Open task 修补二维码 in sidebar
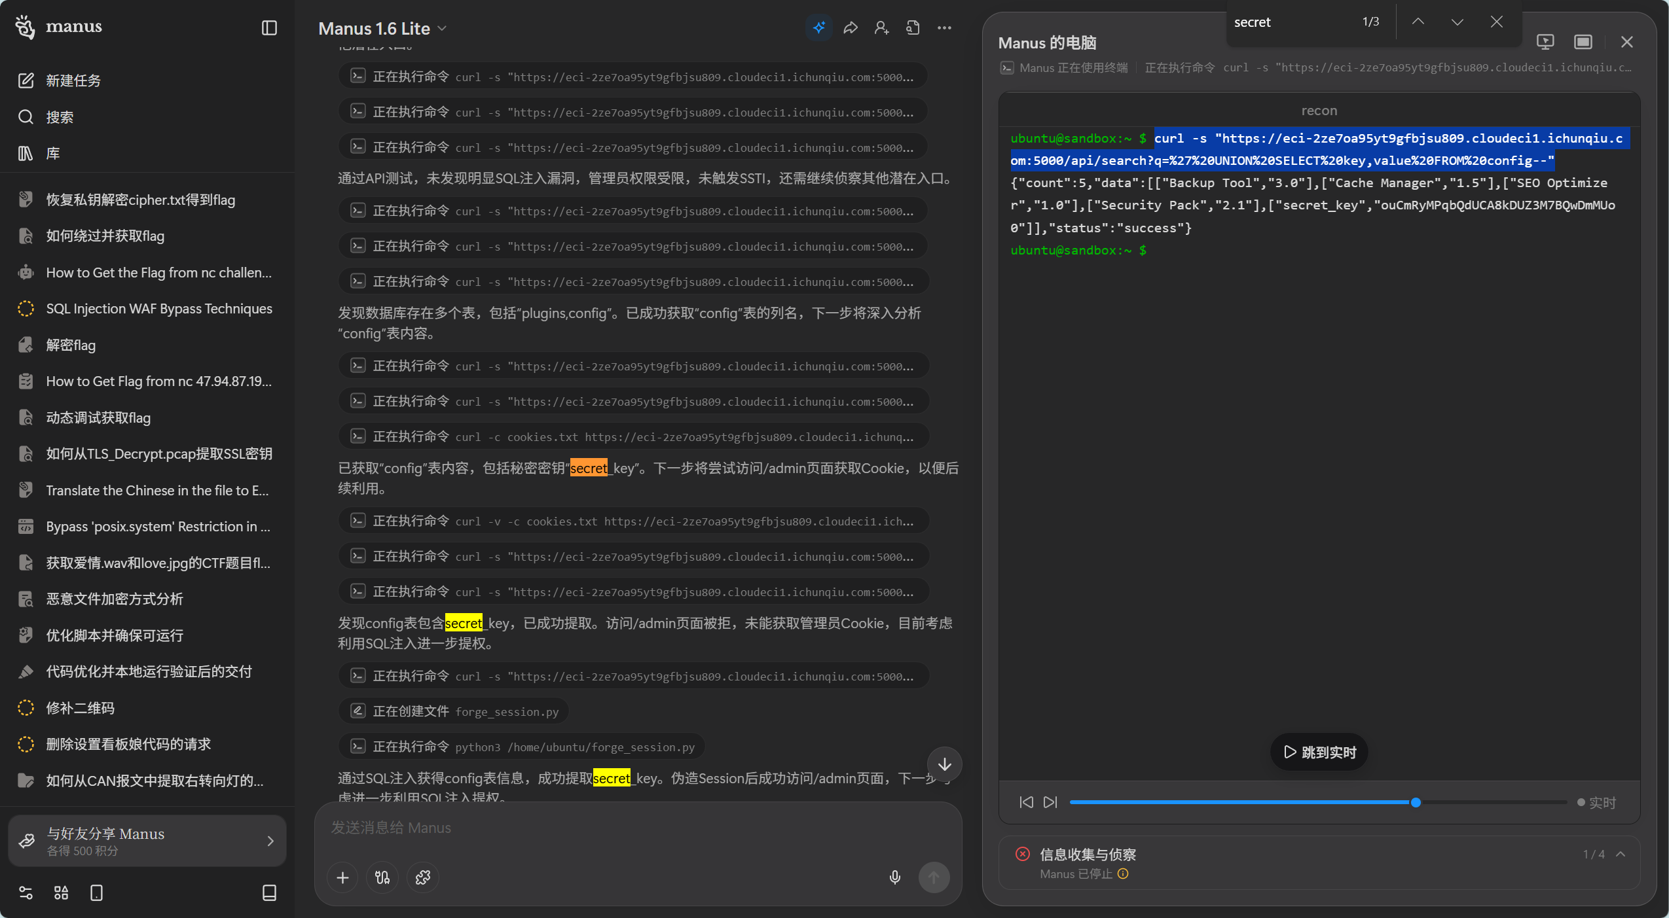Screen dimensions: 1669x918 [147, 708]
